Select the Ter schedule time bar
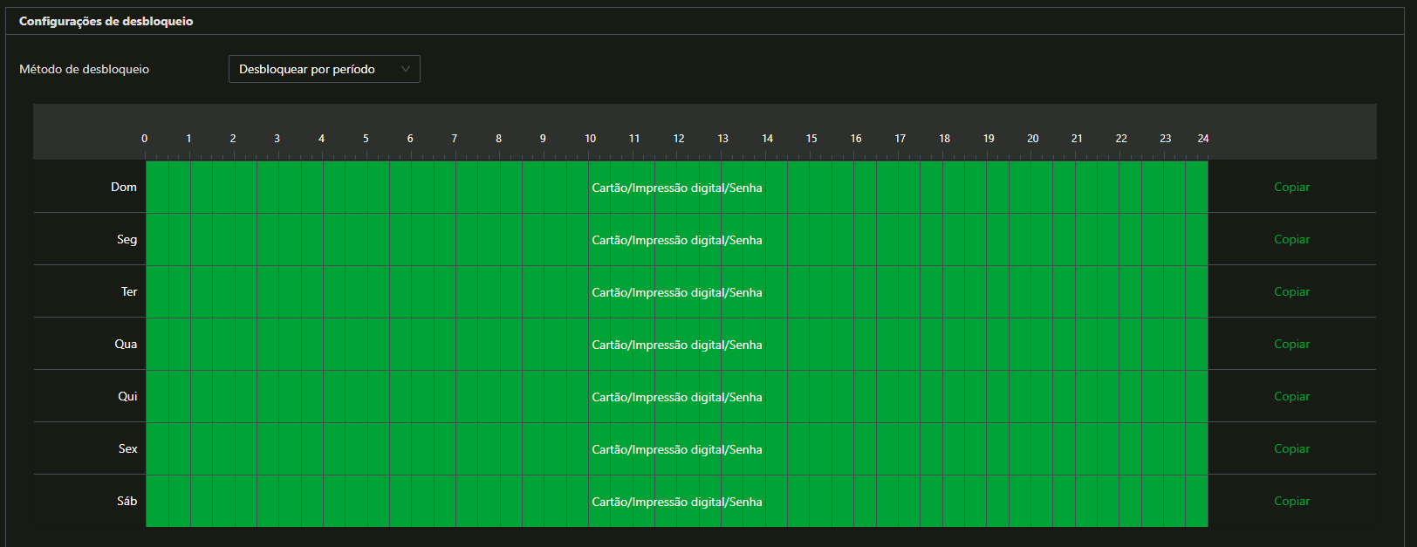1417x547 pixels. tap(676, 292)
